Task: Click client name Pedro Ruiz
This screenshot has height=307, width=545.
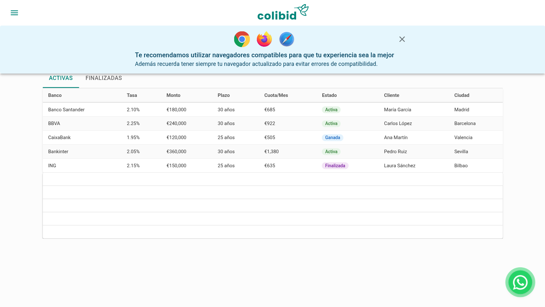Action: pyautogui.click(x=395, y=152)
